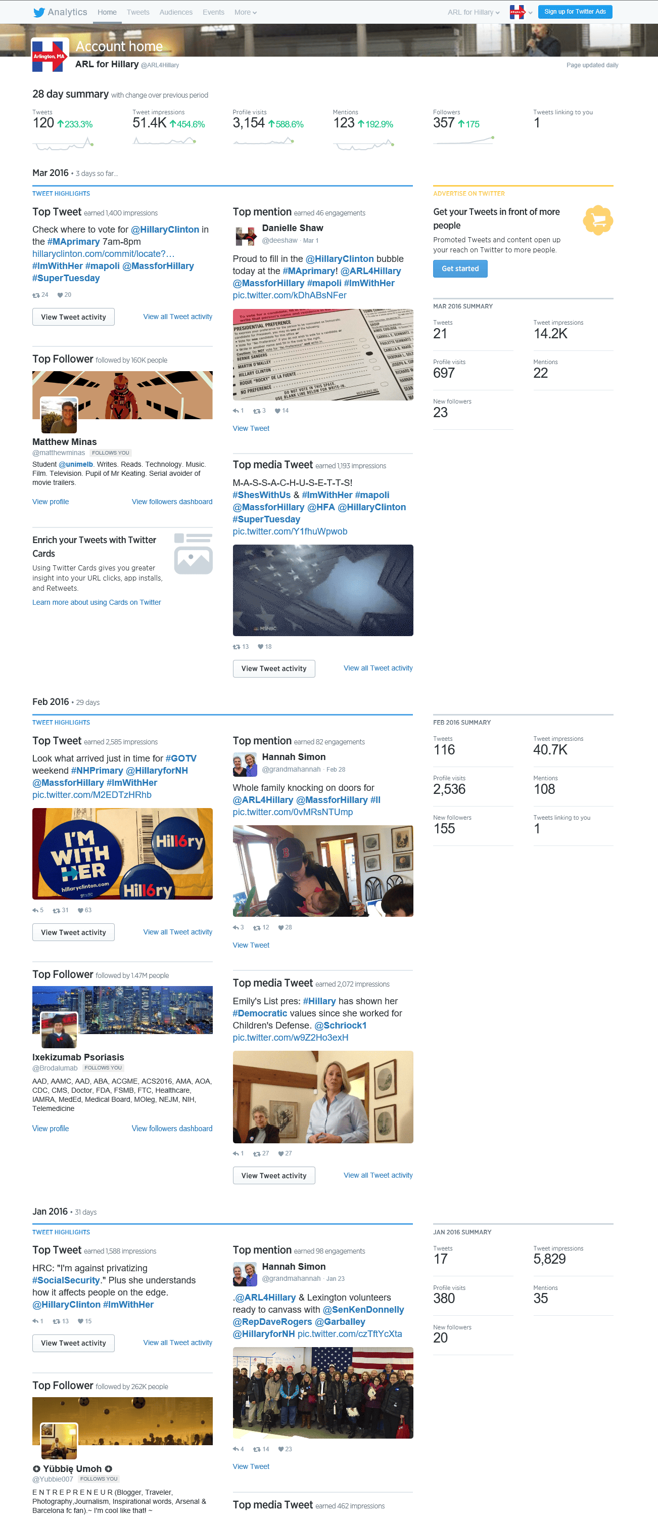Click reply icon under Danielle Shaw mention
This screenshot has height=1517, width=658.
tap(236, 411)
